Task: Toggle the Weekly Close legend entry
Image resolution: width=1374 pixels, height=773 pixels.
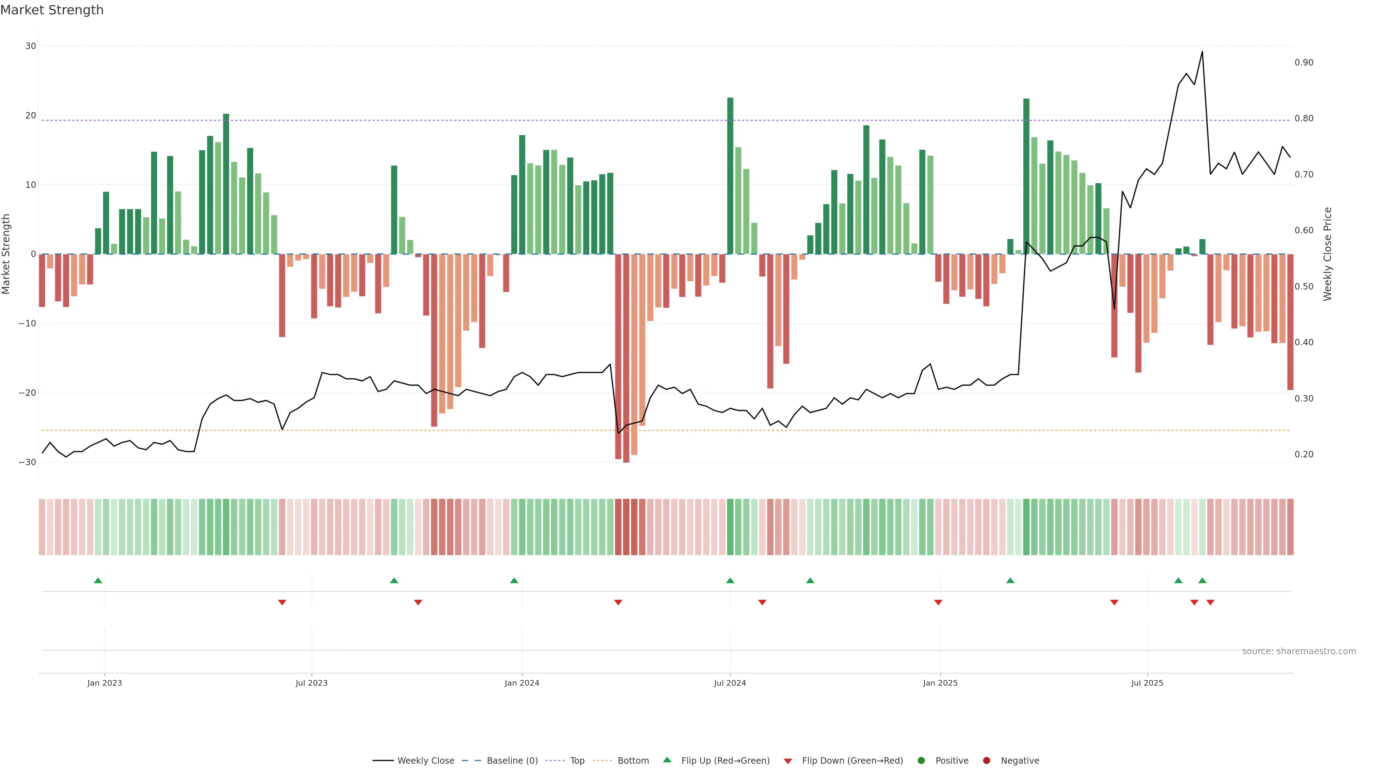Action: coord(413,761)
